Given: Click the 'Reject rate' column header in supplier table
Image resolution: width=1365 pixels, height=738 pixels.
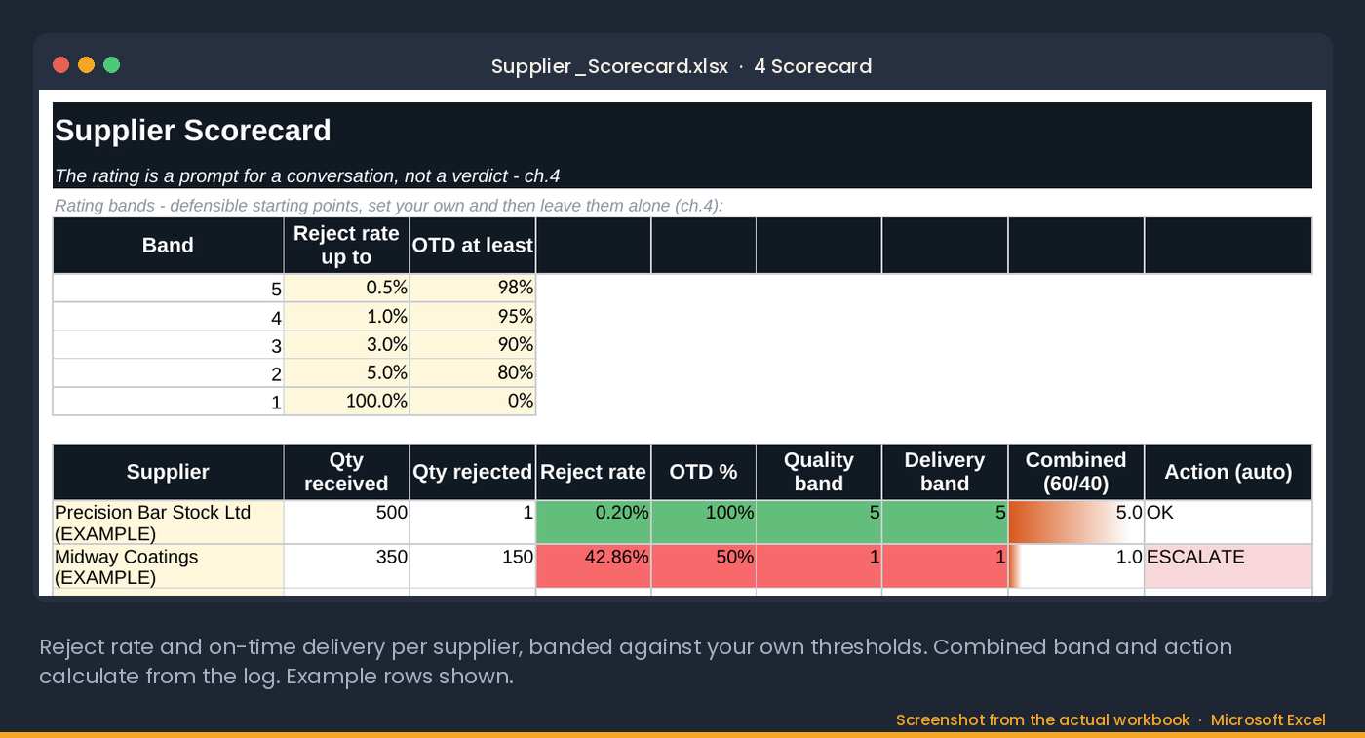Looking at the screenshot, I should click(593, 472).
